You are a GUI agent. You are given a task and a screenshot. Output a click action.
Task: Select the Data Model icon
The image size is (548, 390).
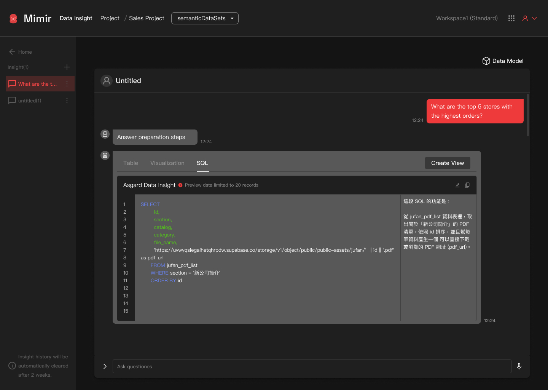[x=486, y=61]
